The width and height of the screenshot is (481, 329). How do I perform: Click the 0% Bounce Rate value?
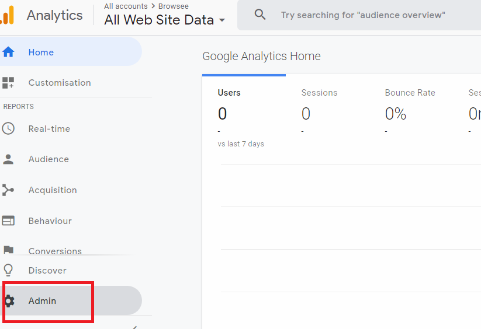pos(396,114)
